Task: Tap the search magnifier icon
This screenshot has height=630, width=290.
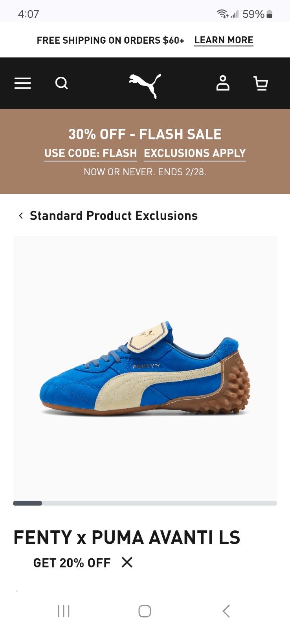Action: pyautogui.click(x=62, y=83)
